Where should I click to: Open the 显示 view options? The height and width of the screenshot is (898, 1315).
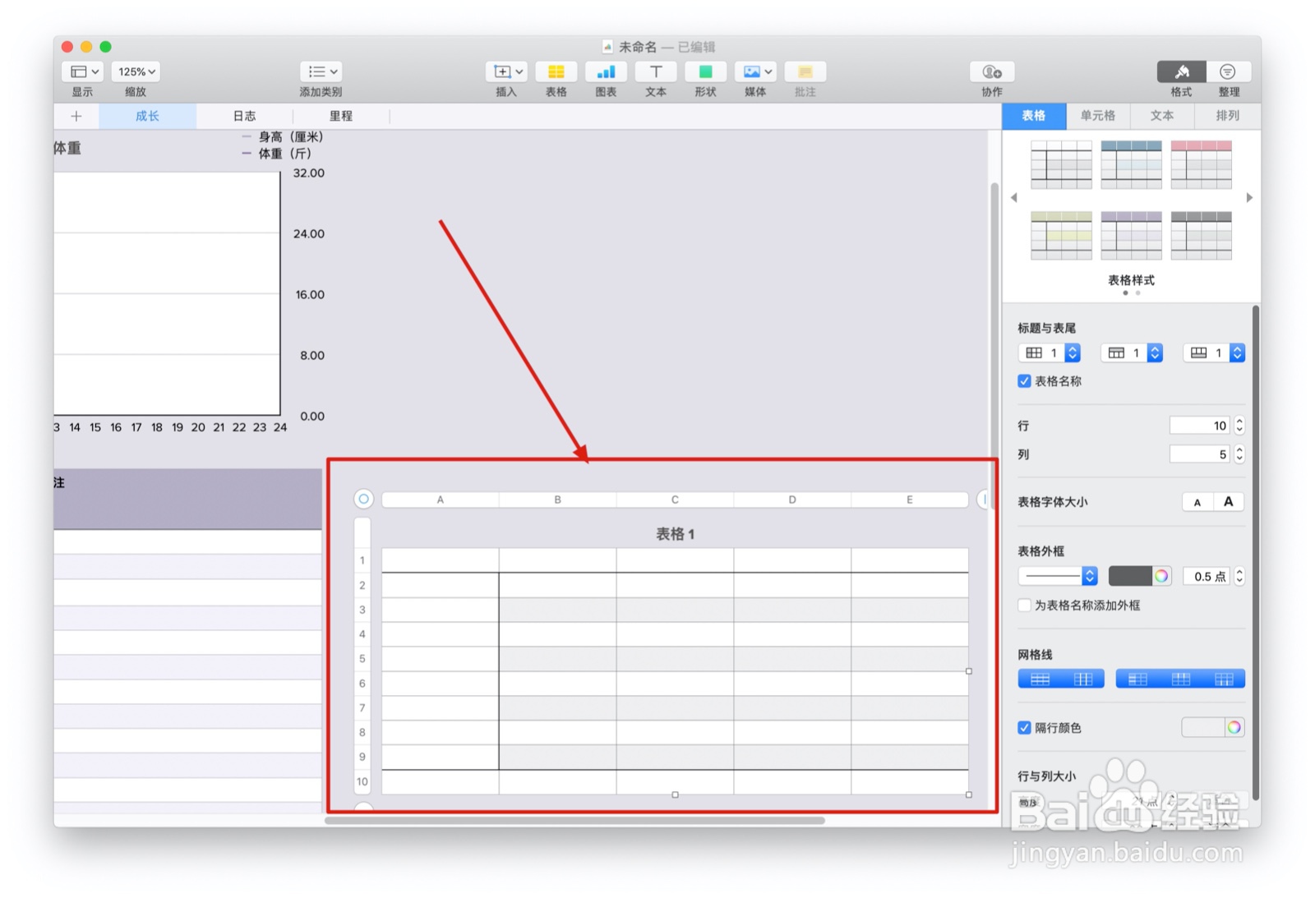tap(82, 71)
